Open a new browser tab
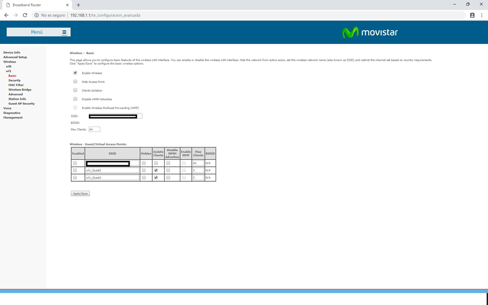The image size is (488, 305). coord(78,5)
